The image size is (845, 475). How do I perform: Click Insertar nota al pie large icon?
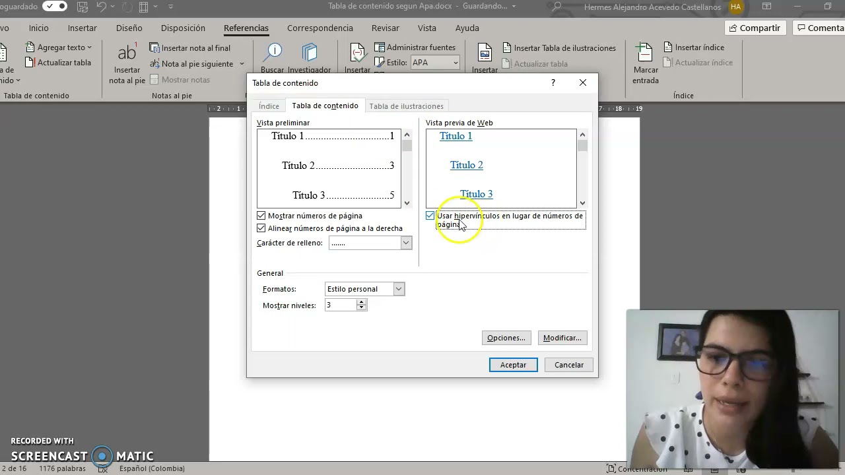pyautogui.click(x=127, y=64)
